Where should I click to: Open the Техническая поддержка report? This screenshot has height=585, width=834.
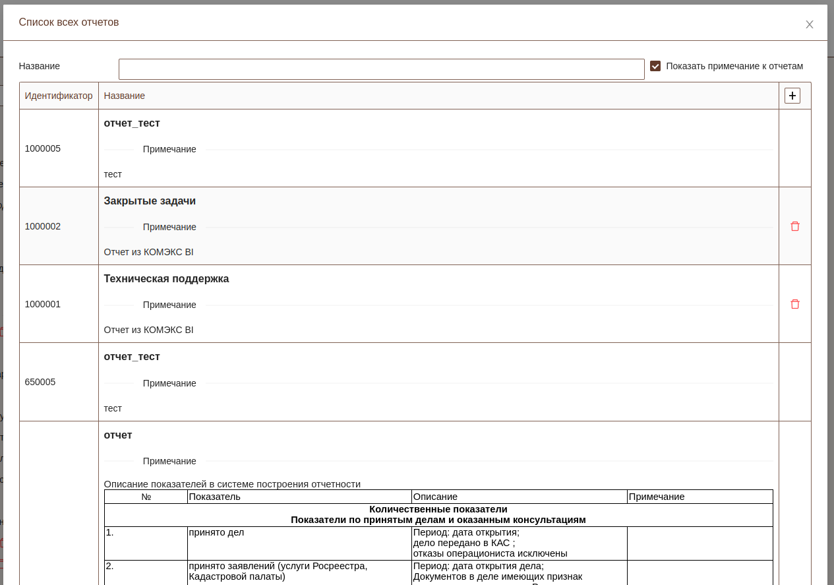tap(166, 279)
